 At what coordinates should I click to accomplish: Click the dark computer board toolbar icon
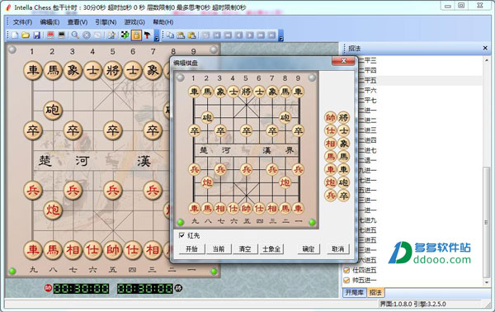(62, 35)
